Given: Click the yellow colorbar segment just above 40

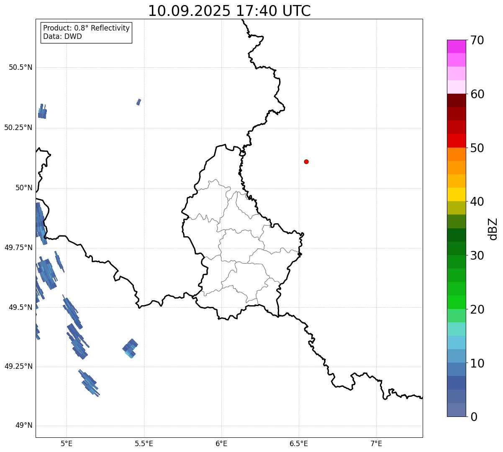Looking at the screenshot, I should [456, 194].
